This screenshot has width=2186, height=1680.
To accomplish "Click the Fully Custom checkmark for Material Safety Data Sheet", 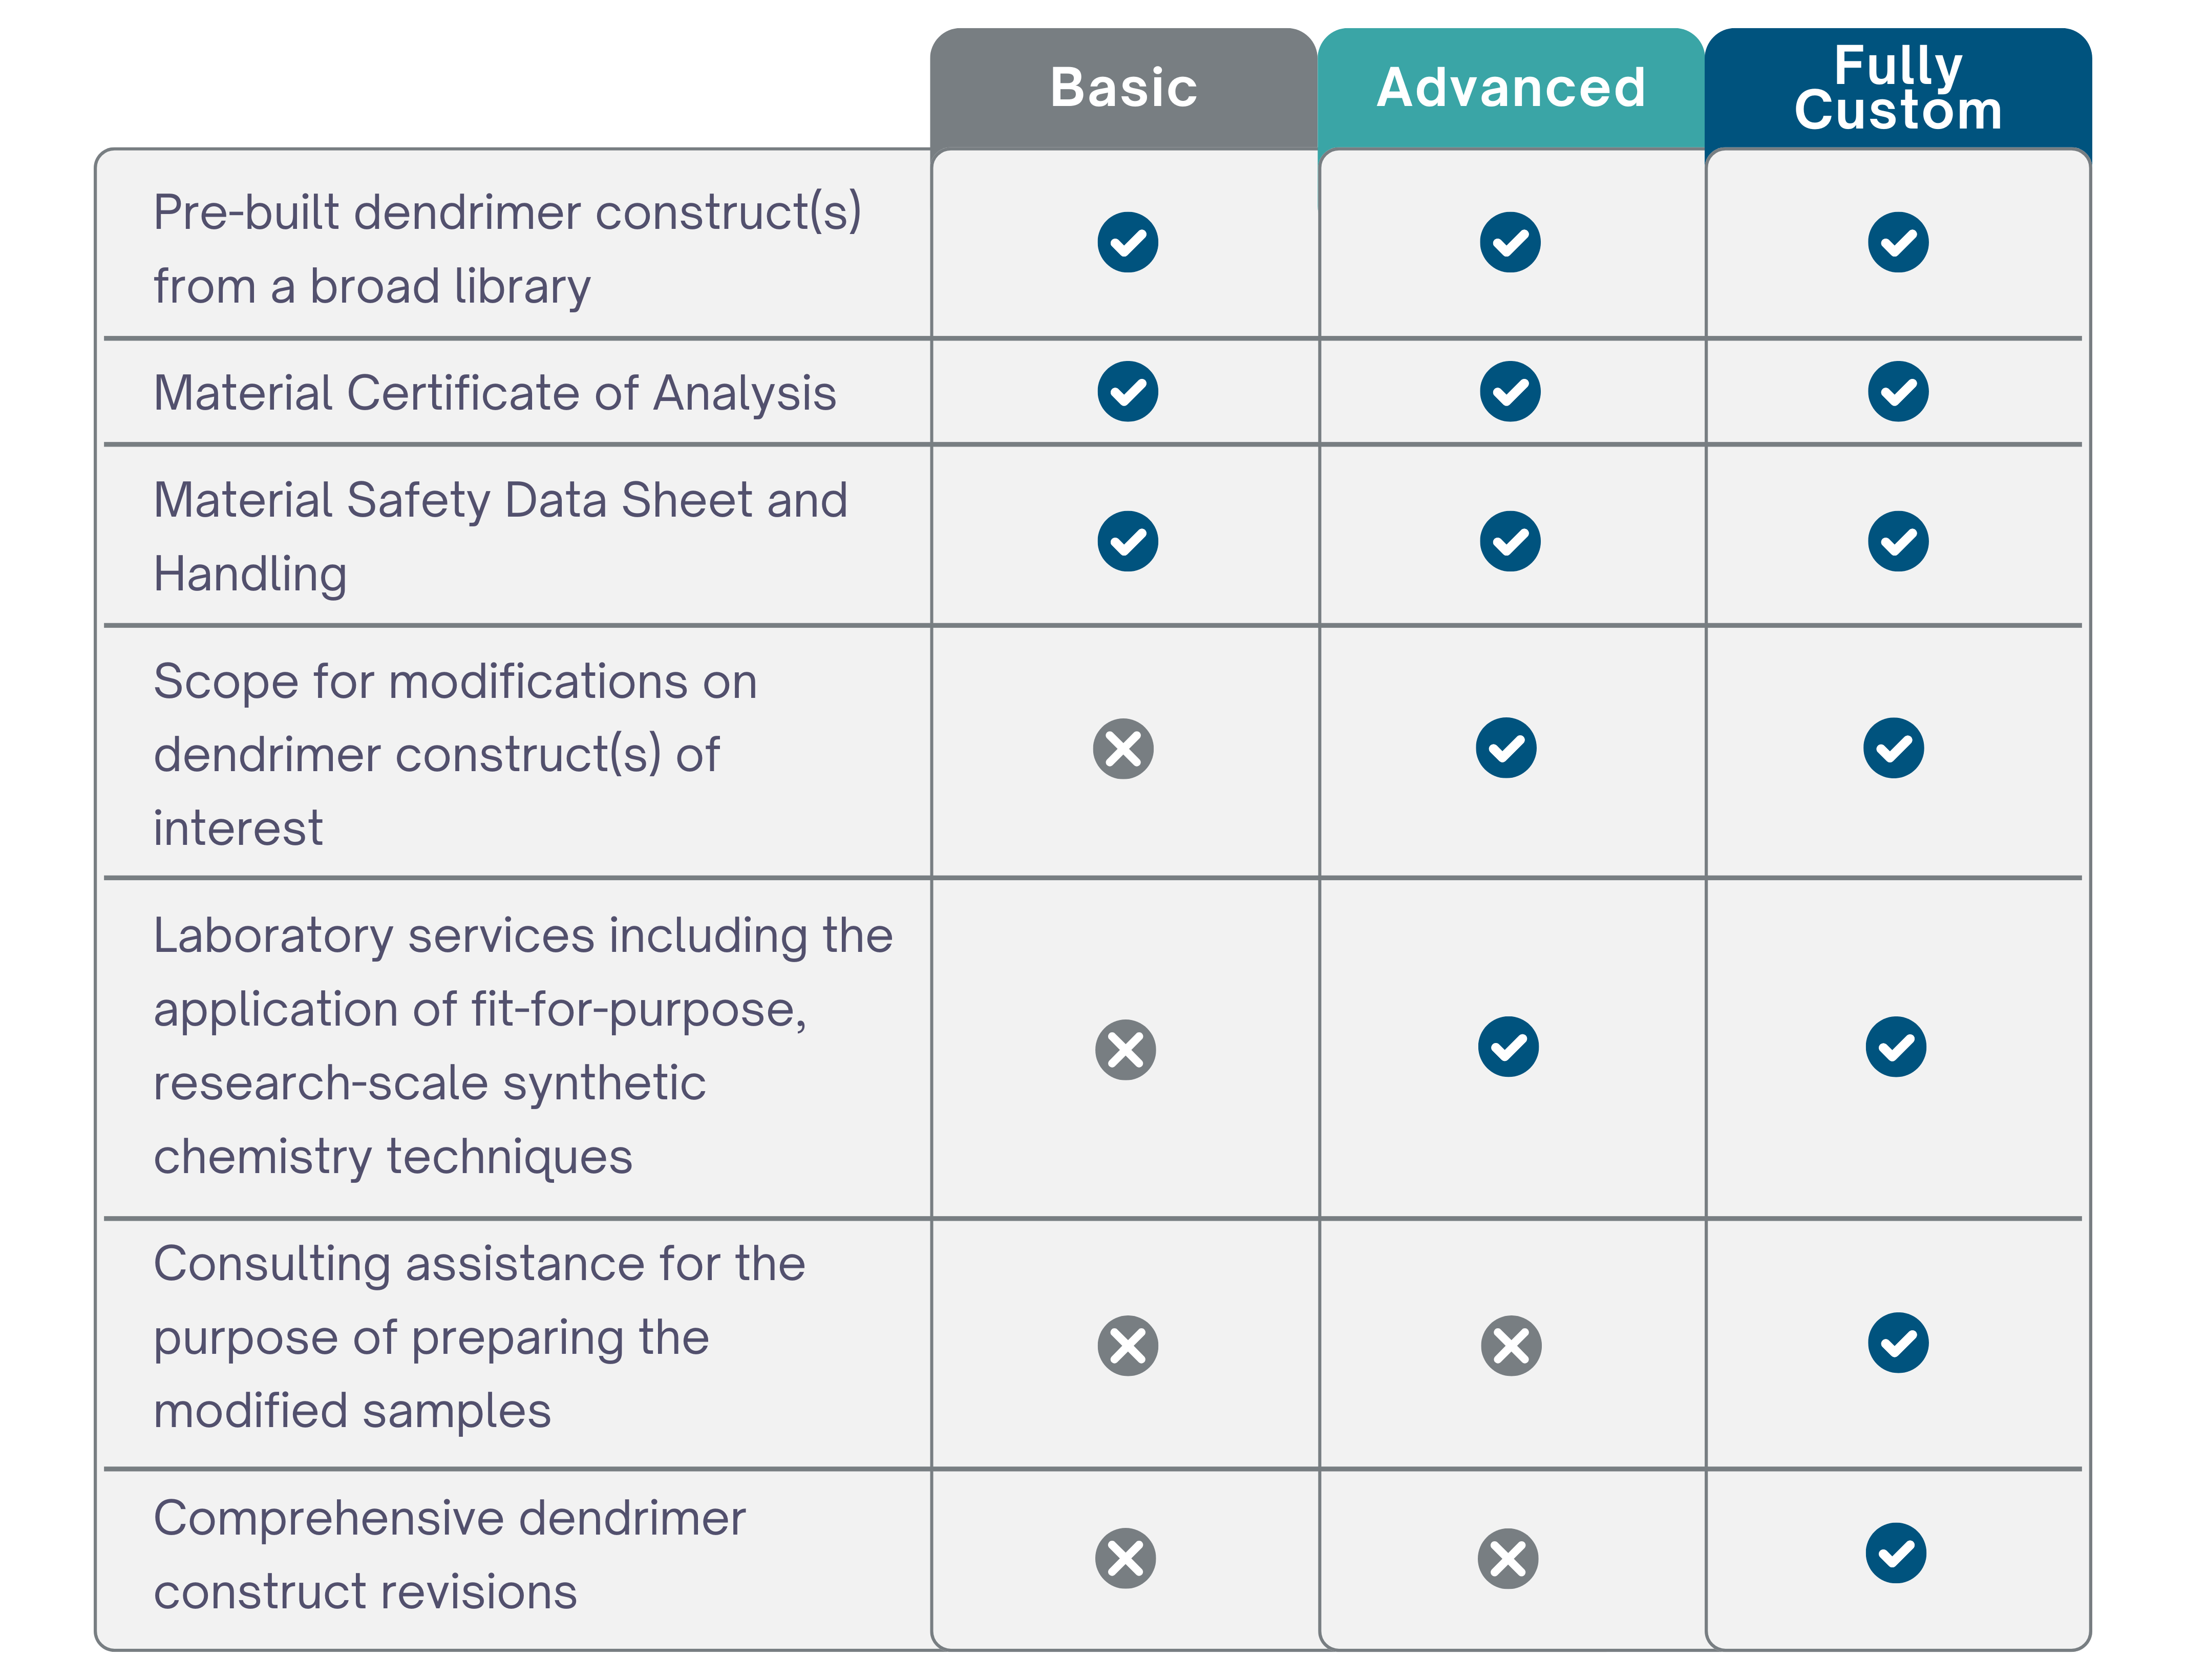I will (1898, 541).
